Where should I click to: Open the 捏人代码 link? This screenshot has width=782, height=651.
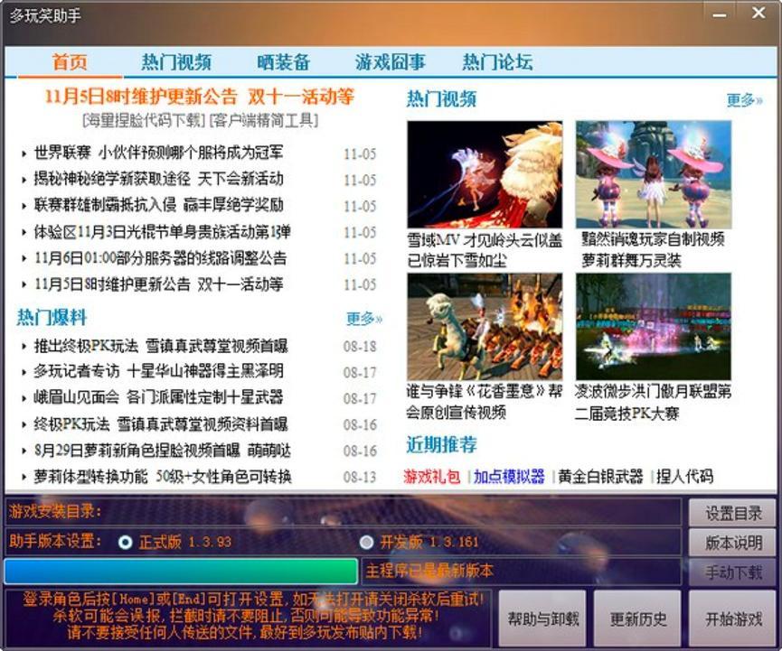coord(684,477)
